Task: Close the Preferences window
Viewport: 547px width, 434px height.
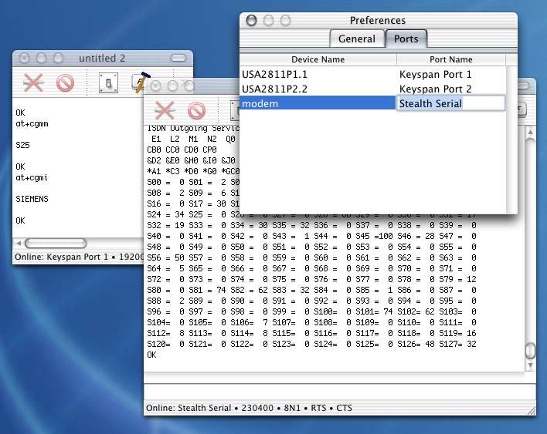Action: [x=251, y=20]
